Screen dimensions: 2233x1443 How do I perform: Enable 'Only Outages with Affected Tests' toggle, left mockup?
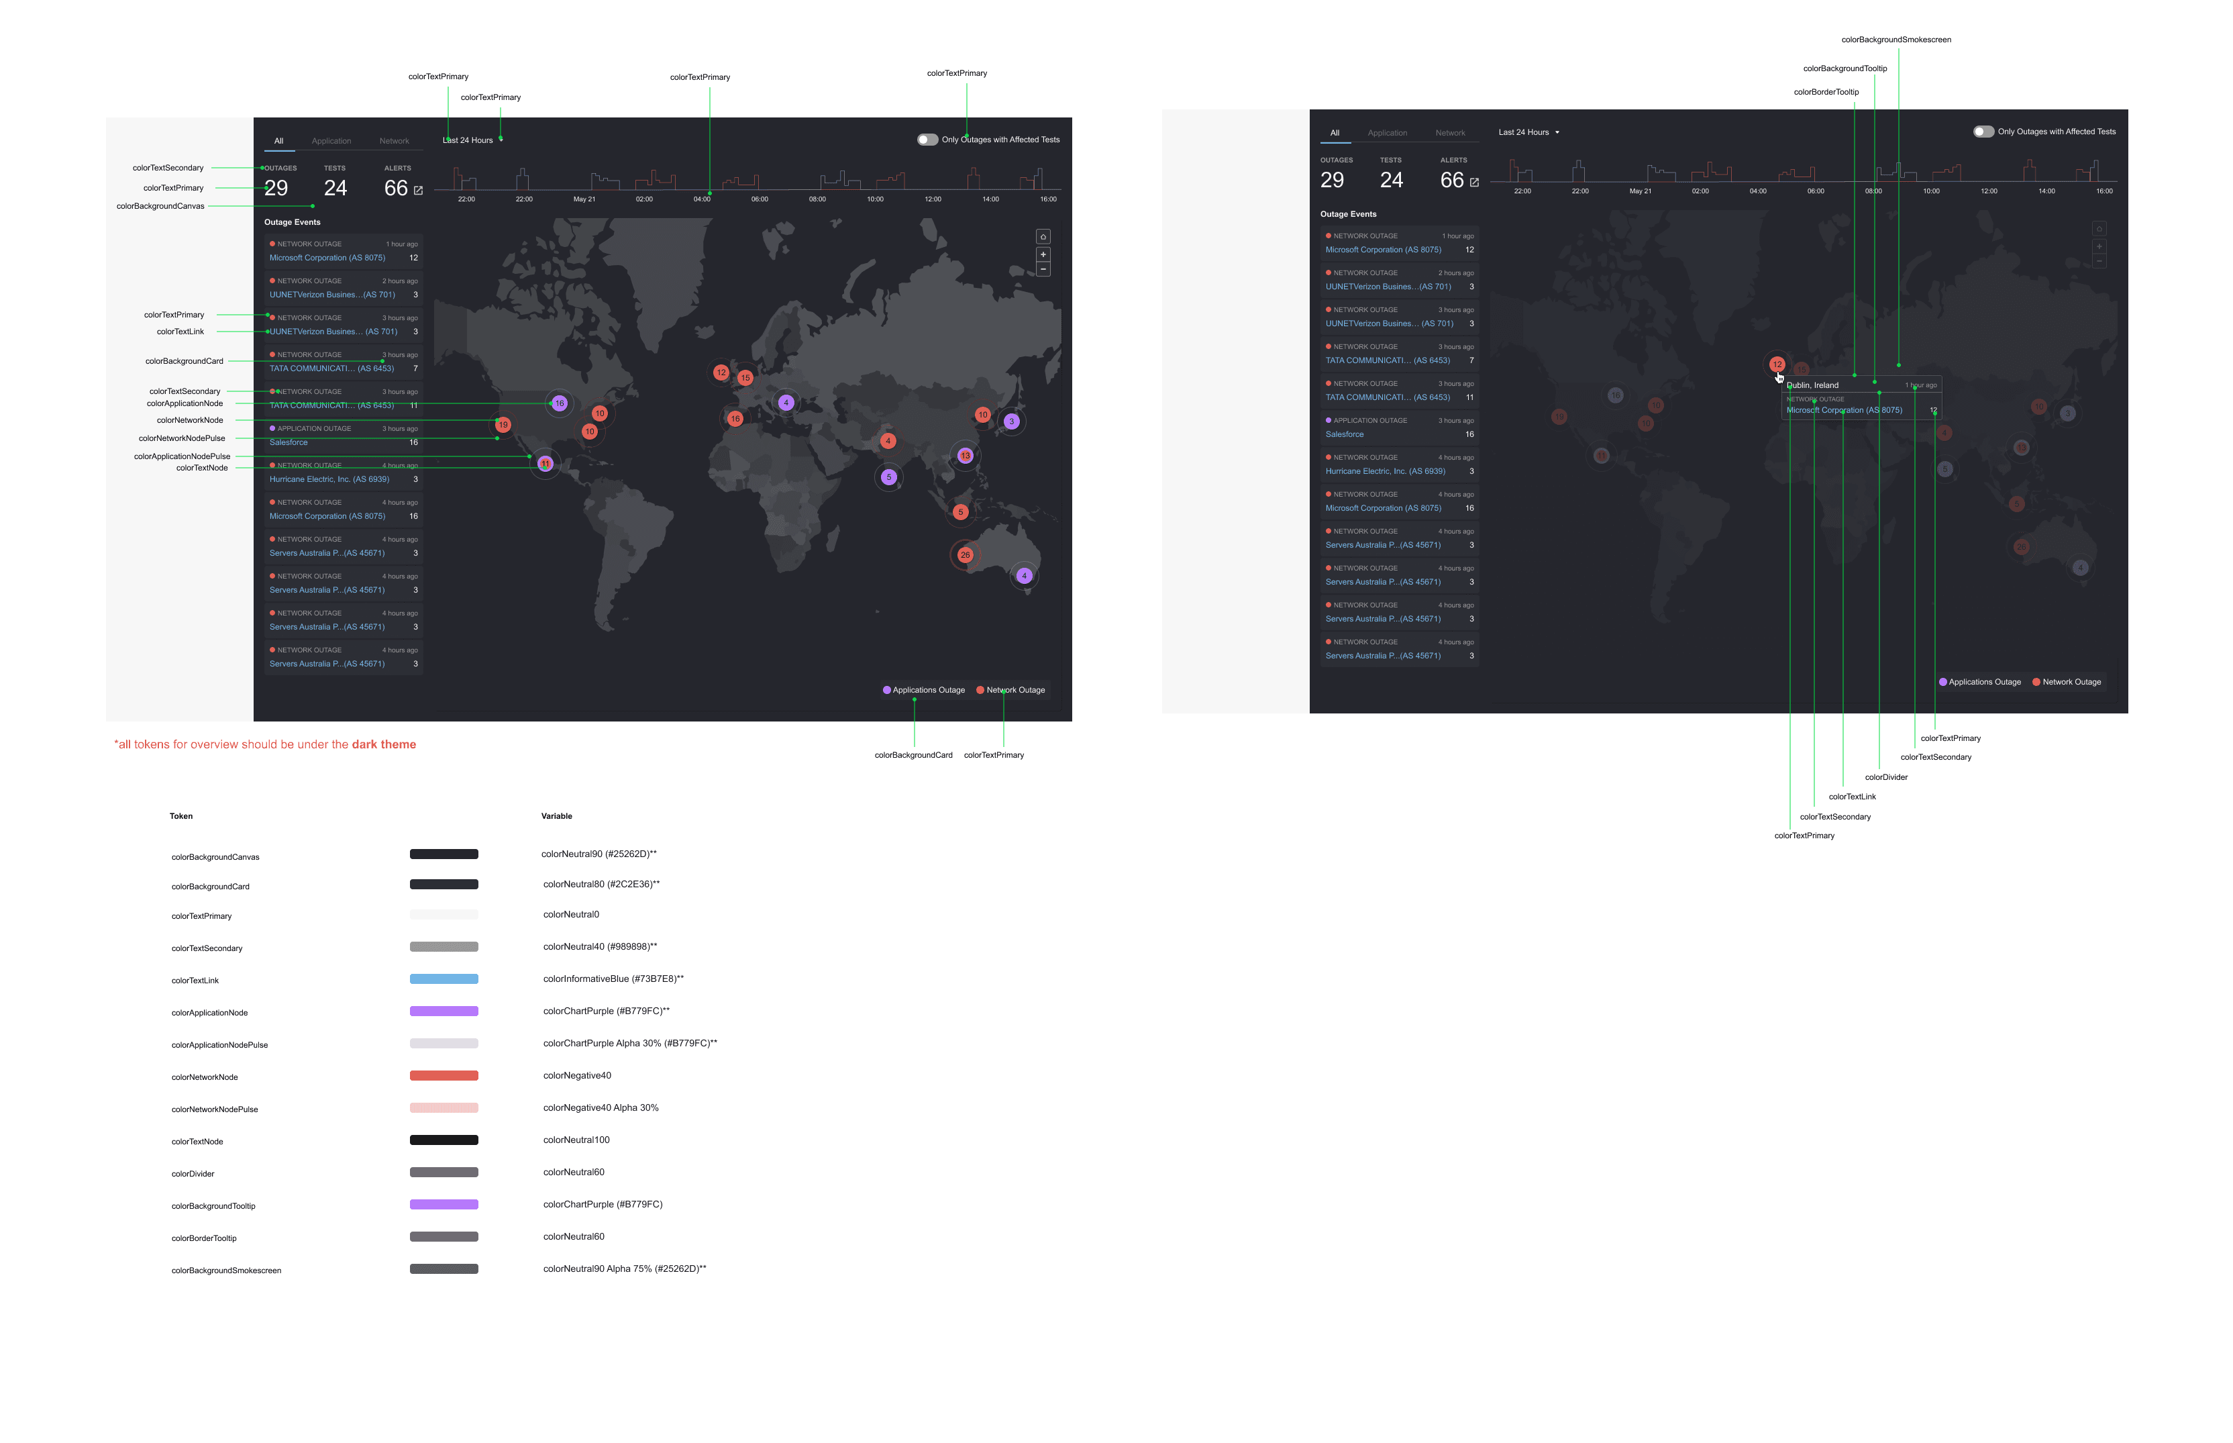[927, 140]
